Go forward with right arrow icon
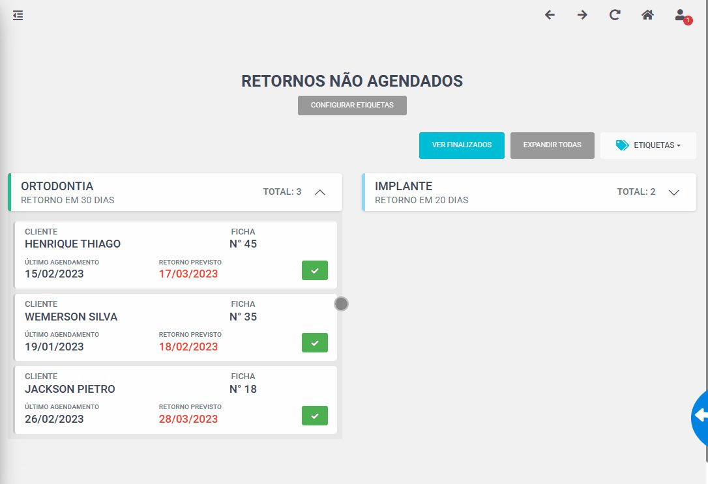The height and width of the screenshot is (484, 708). [582, 15]
